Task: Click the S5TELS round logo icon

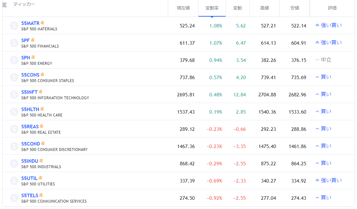Action: (14, 198)
